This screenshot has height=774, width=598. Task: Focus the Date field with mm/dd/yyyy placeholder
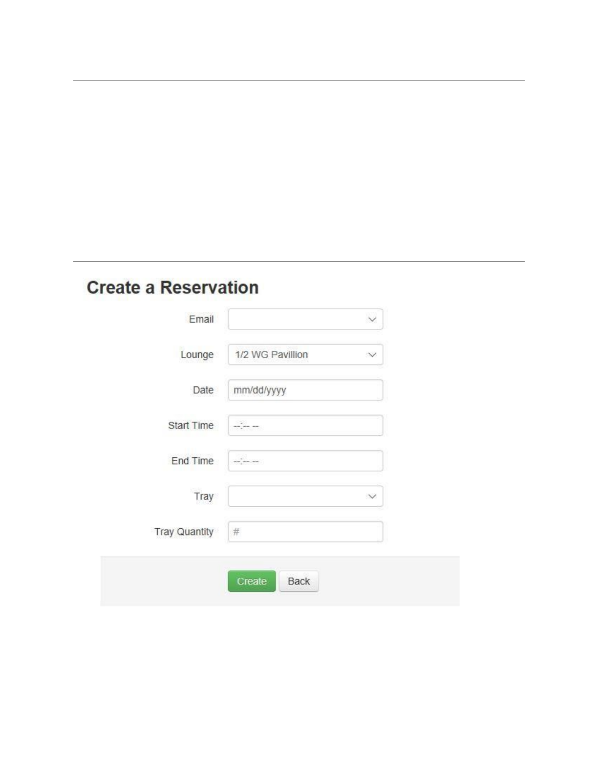(305, 390)
